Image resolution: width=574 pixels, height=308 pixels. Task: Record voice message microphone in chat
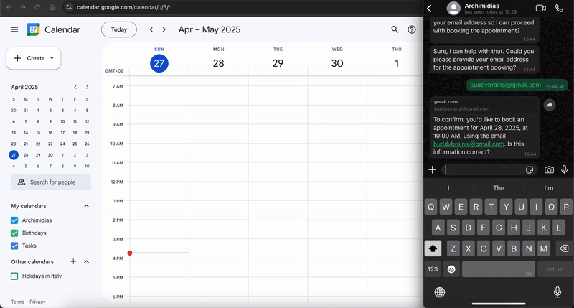pyautogui.click(x=565, y=169)
